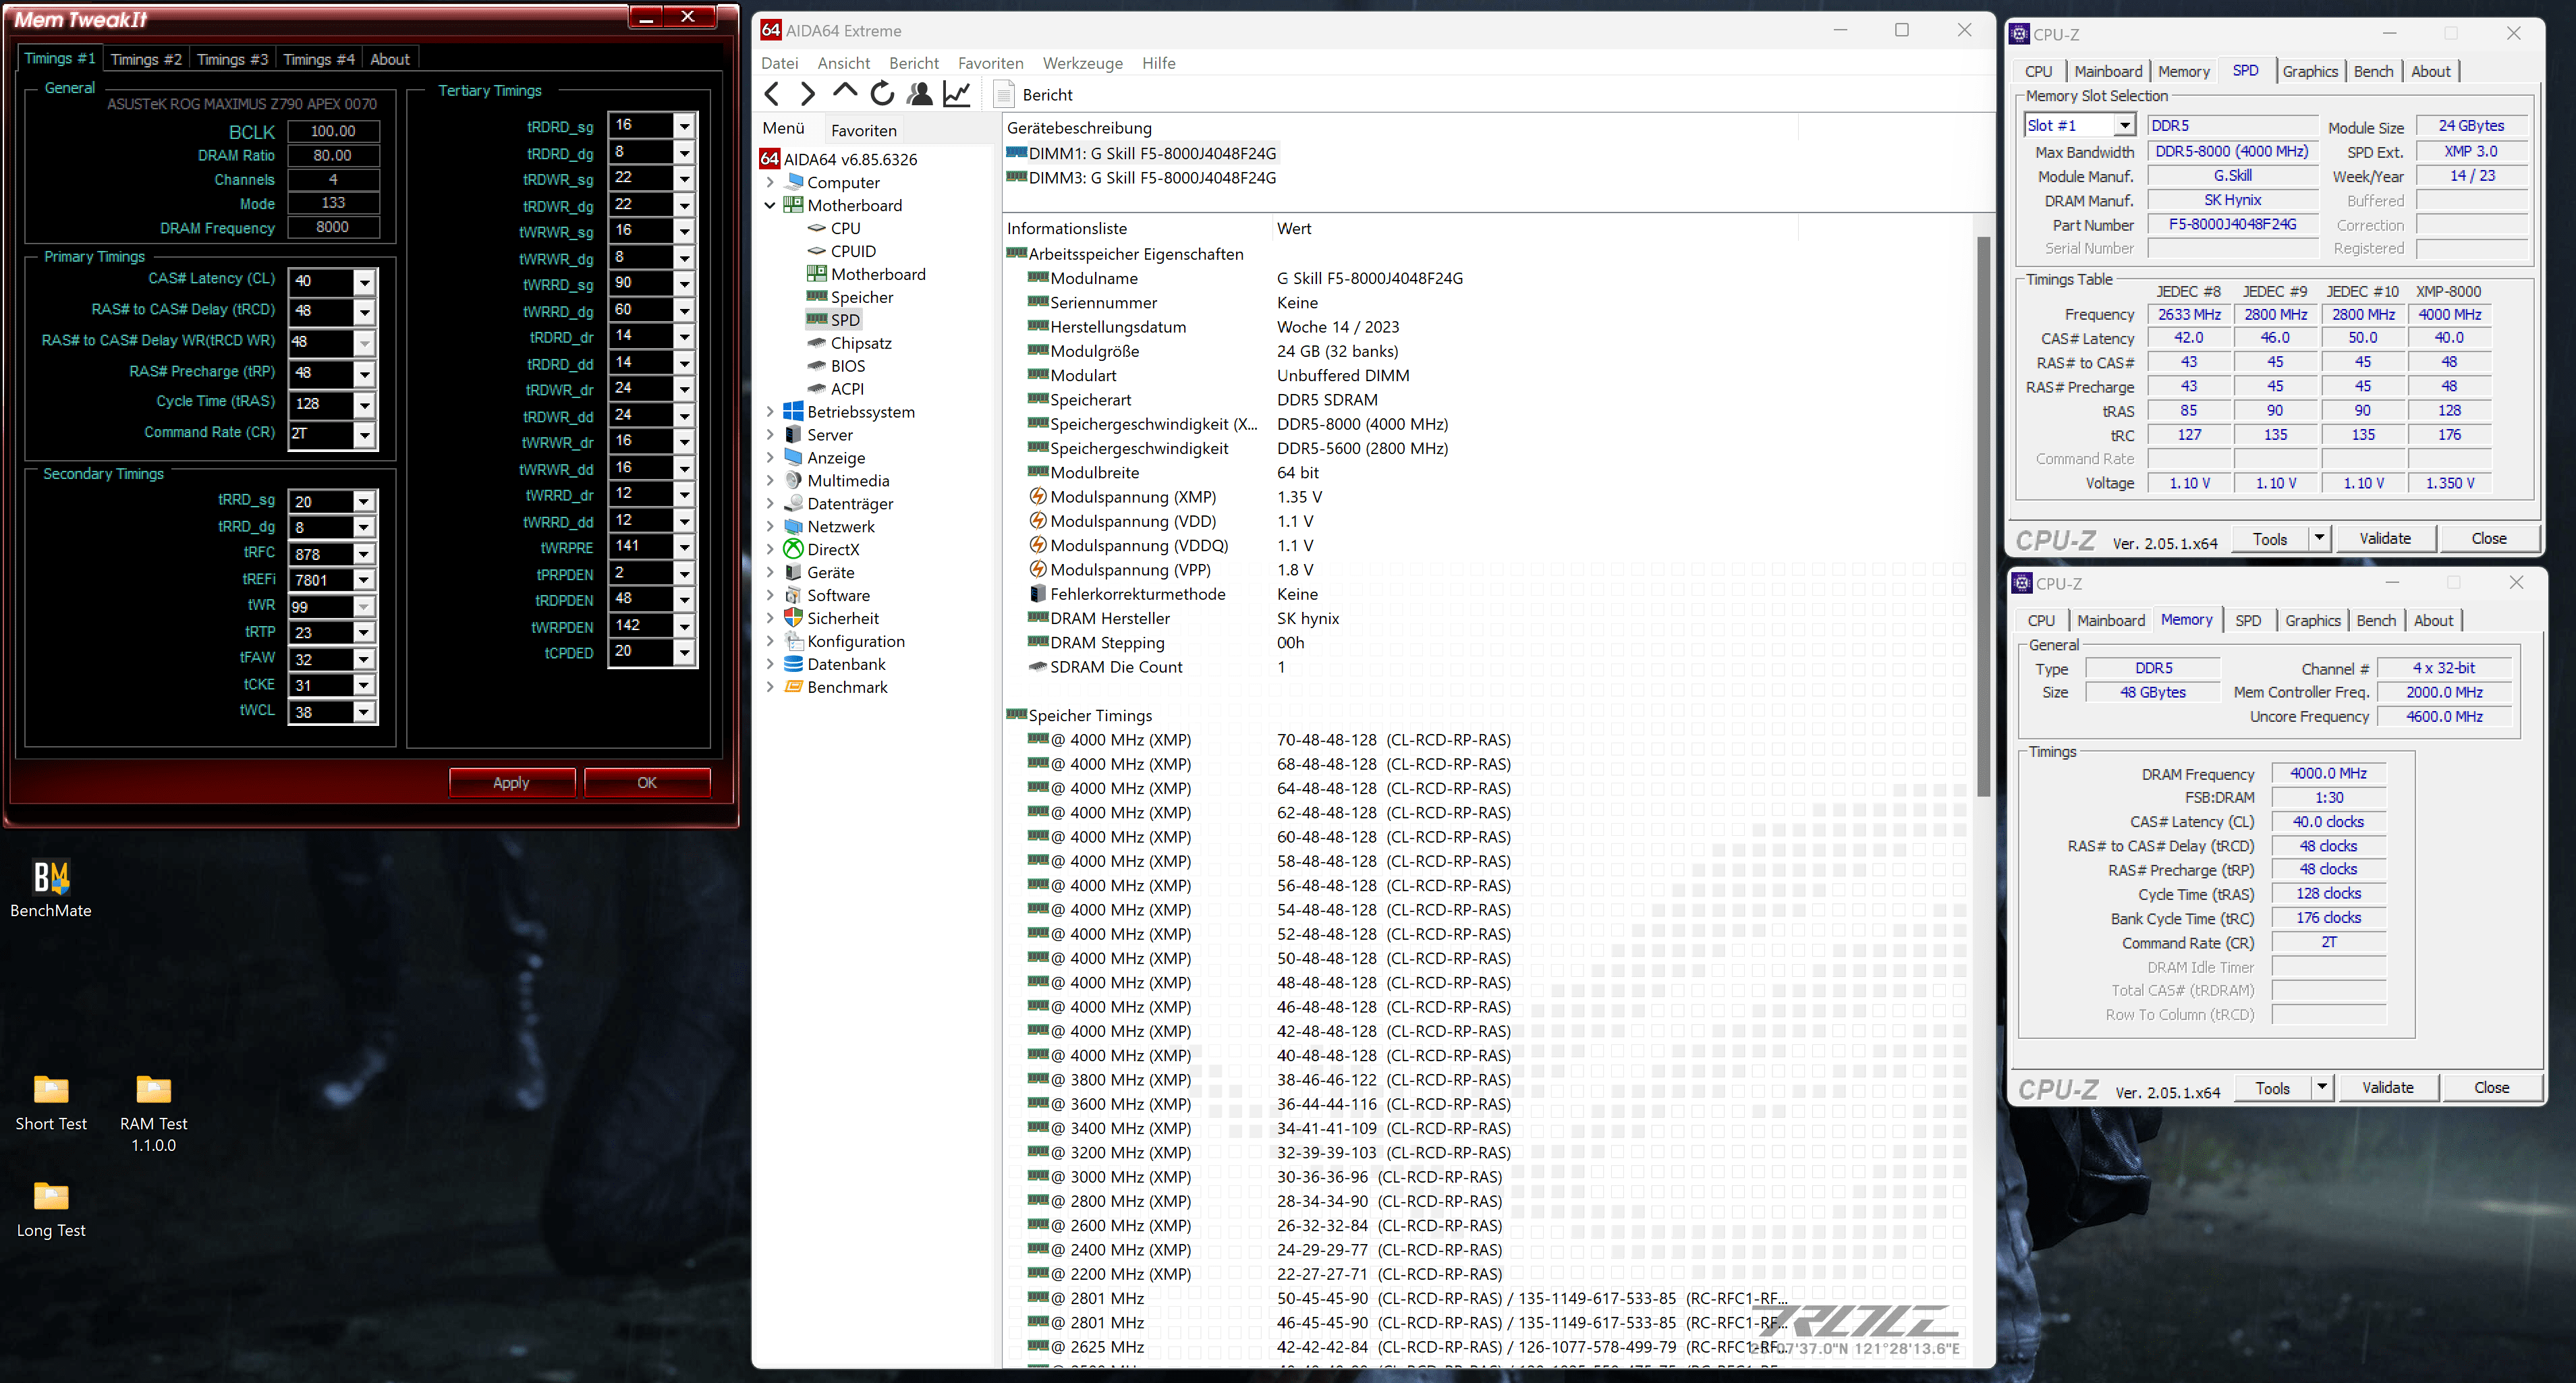The height and width of the screenshot is (1383, 2576).
Task: Open the Werkzeuge menu in AIDA64
Action: point(1082,63)
